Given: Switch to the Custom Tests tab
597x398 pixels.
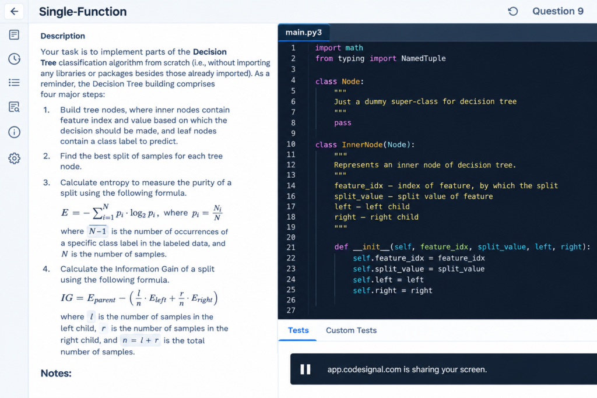Looking at the screenshot, I should 351,330.
